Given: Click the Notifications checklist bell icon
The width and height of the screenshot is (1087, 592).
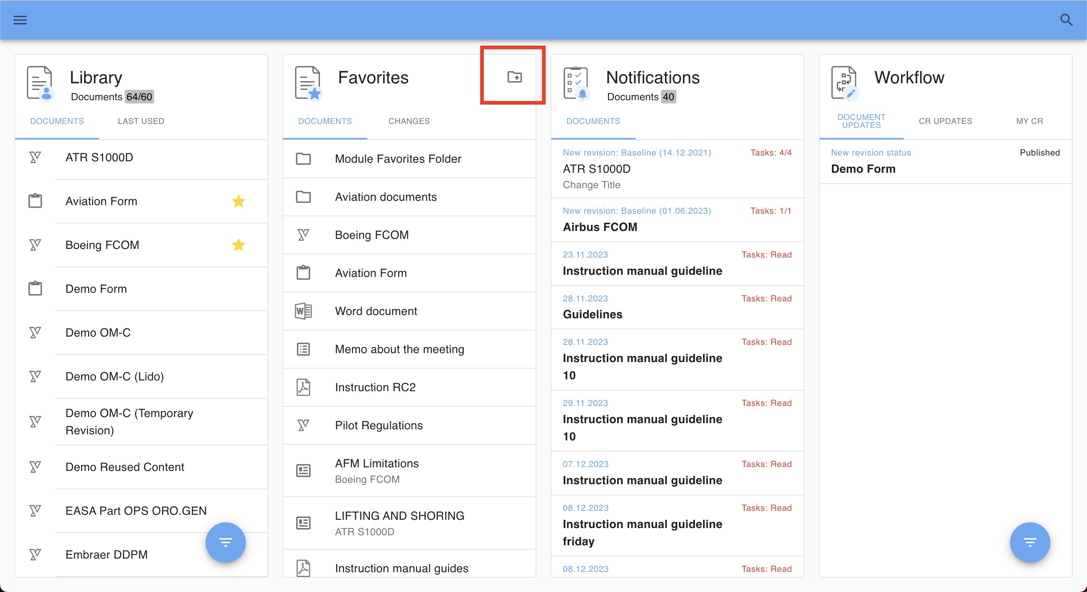Looking at the screenshot, I should click(575, 83).
